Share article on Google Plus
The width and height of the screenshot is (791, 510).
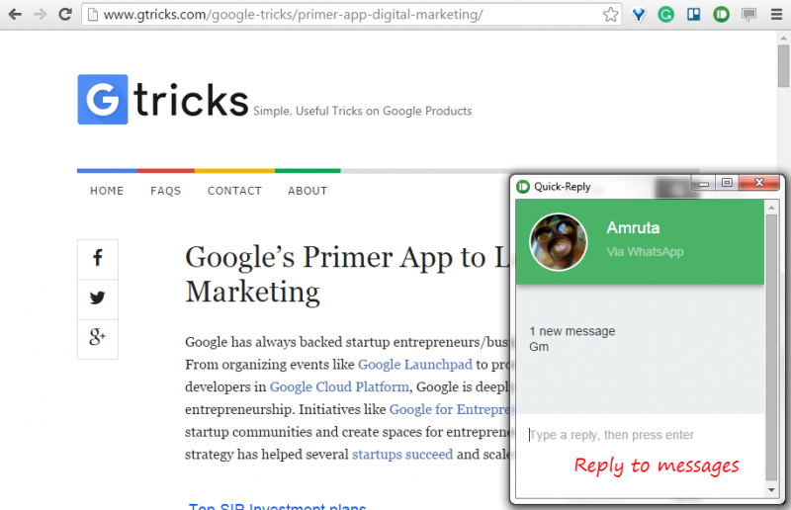pos(97,338)
